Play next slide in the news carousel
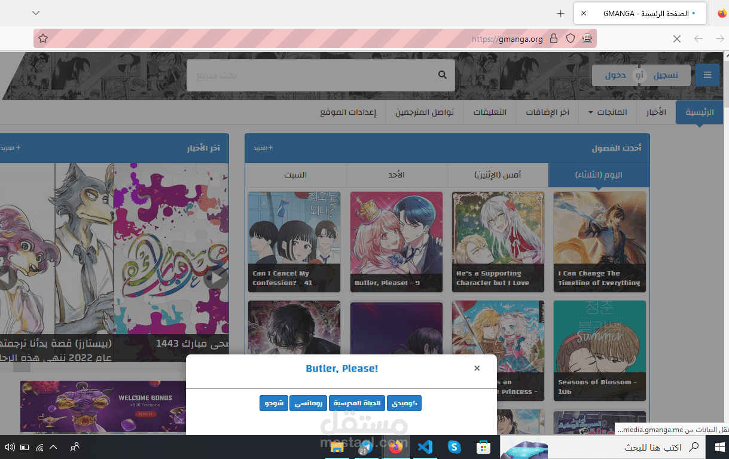 (x=216, y=278)
